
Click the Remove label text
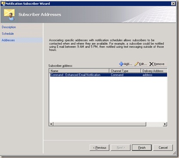159,64
